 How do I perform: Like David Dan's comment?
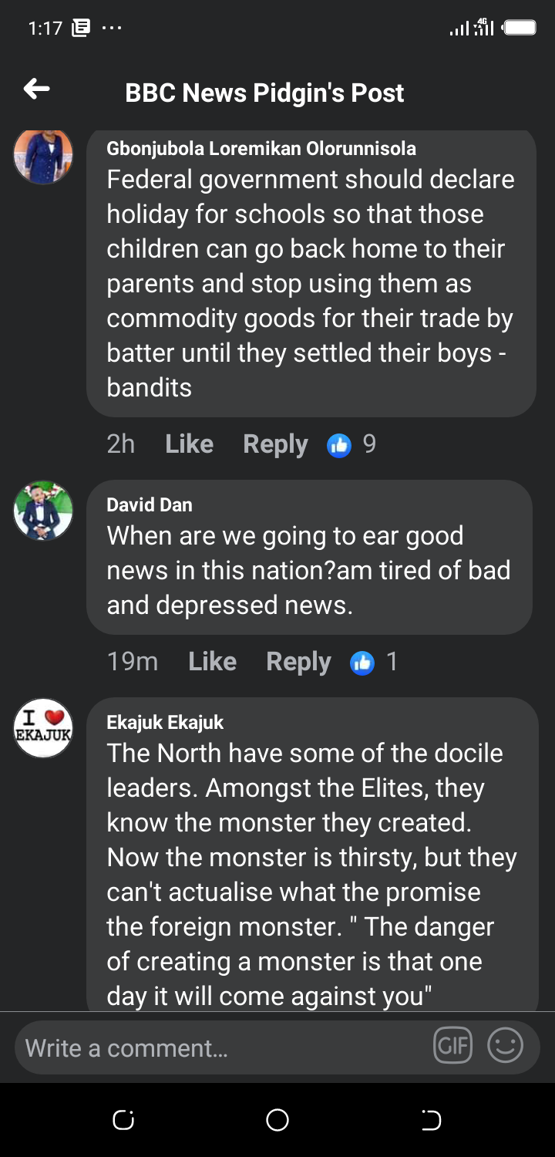pos(212,662)
